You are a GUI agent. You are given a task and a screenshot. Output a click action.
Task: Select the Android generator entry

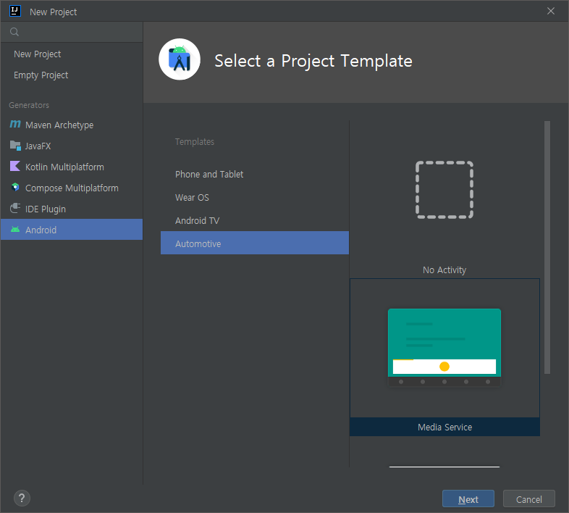click(72, 230)
